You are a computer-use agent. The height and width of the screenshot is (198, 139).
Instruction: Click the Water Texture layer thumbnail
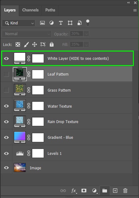20,106
